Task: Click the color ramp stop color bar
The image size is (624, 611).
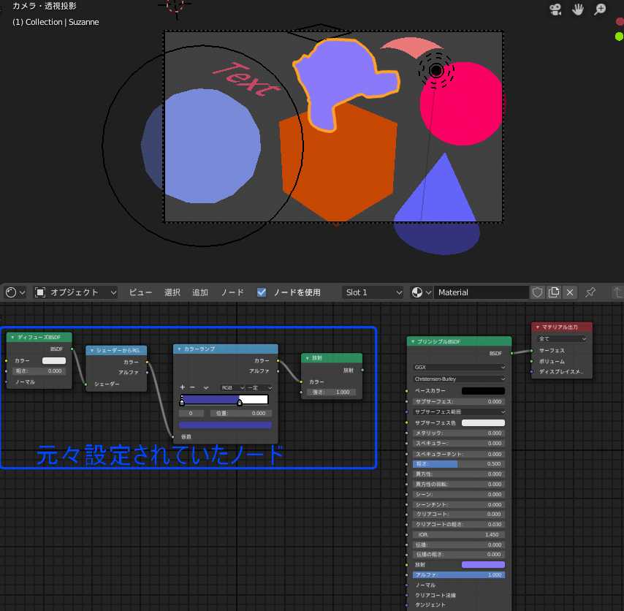Action: (225, 425)
